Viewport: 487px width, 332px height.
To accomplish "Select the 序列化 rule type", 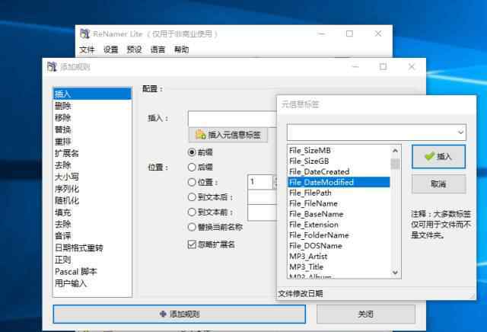I will [x=92, y=189].
